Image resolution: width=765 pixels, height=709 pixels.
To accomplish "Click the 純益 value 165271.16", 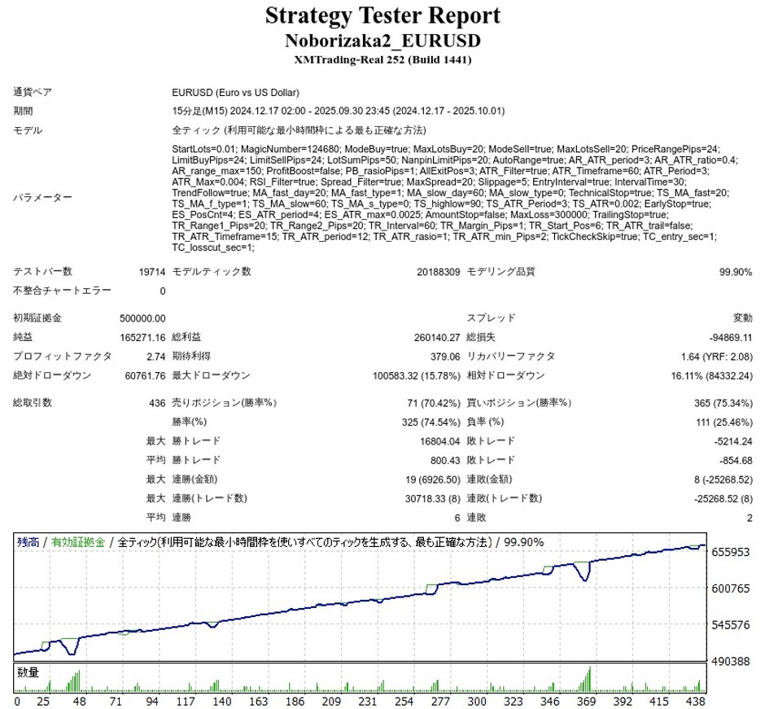I will click(142, 337).
